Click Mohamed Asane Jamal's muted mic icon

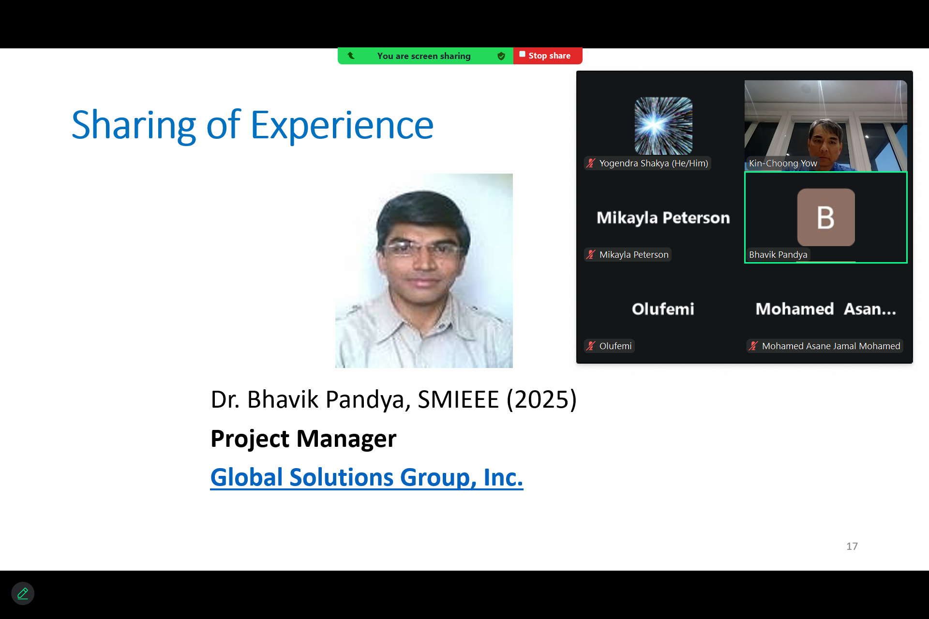click(x=753, y=346)
